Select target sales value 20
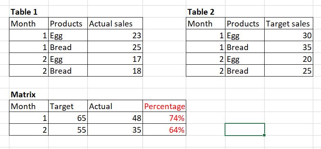Viewport: 321px width, 149px height. point(289,59)
